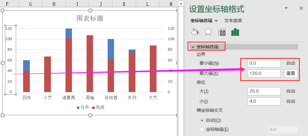The image size is (308, 136).
Task: Click the blue bar segment for 孙尚香
Action: (x=111, y=49)
